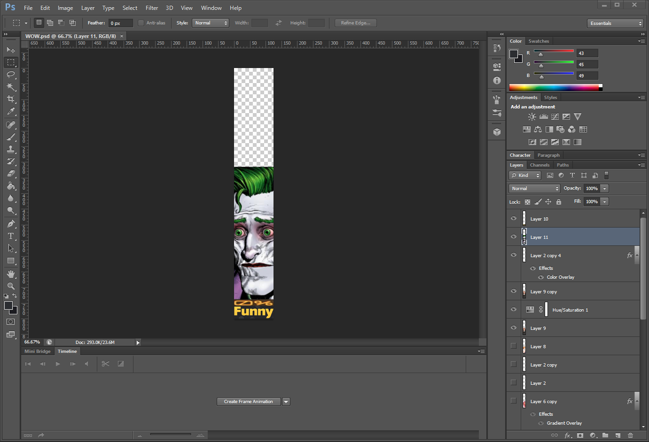The image size is (649, 442).
Task: Open the Style dropdown set to Normal
Action: pyautogui.click(x=210, y=23)
